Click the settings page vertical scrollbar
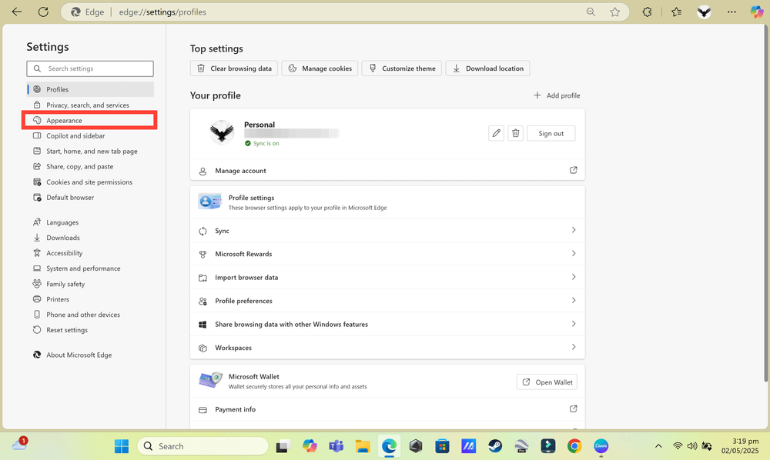The height and width of the screenshot is (460, 770). tap(765, 204)
